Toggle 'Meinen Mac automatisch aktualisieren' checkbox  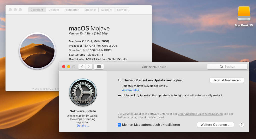pos(119,125)
